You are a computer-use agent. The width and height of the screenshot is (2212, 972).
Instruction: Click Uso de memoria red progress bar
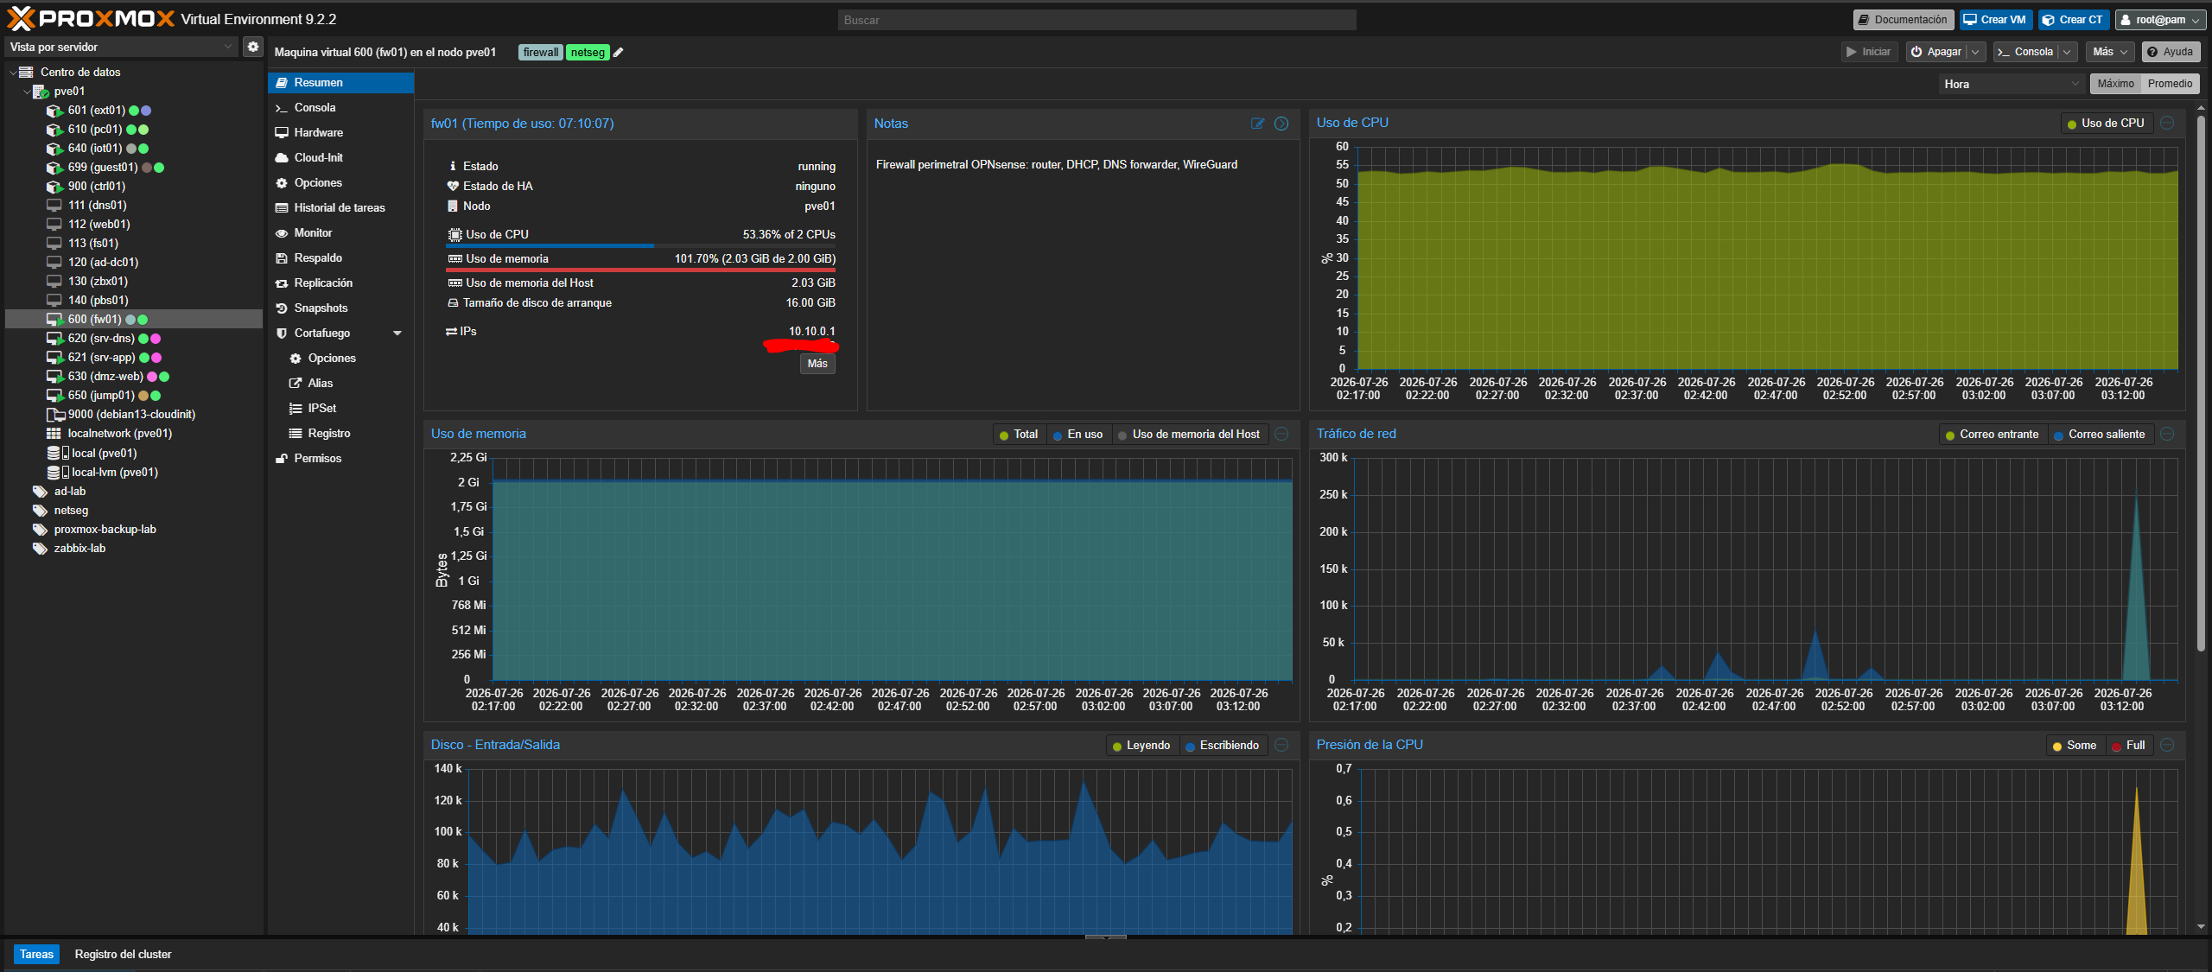(x=641, y=270)
